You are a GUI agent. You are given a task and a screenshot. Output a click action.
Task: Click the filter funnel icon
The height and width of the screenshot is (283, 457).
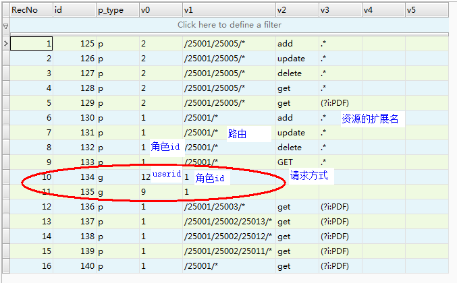coord(6,26)
